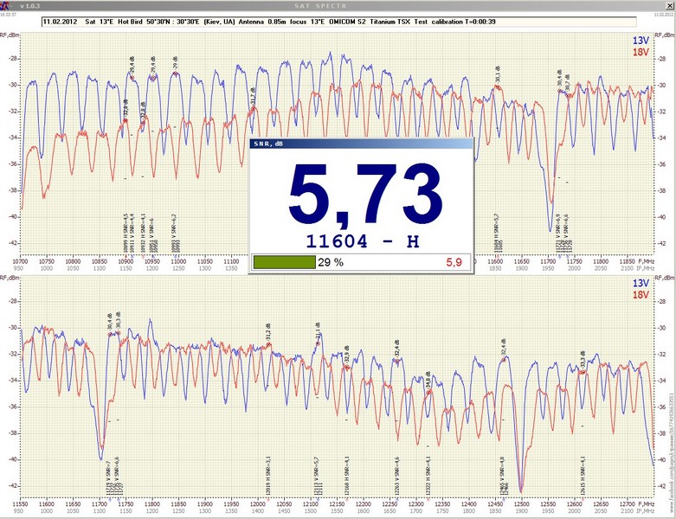Click the 13V legend label in upper chart

click(663, 40)
